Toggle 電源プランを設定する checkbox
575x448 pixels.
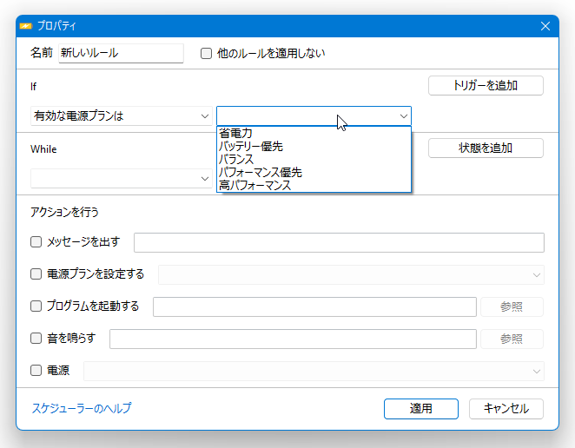(36, 273)
